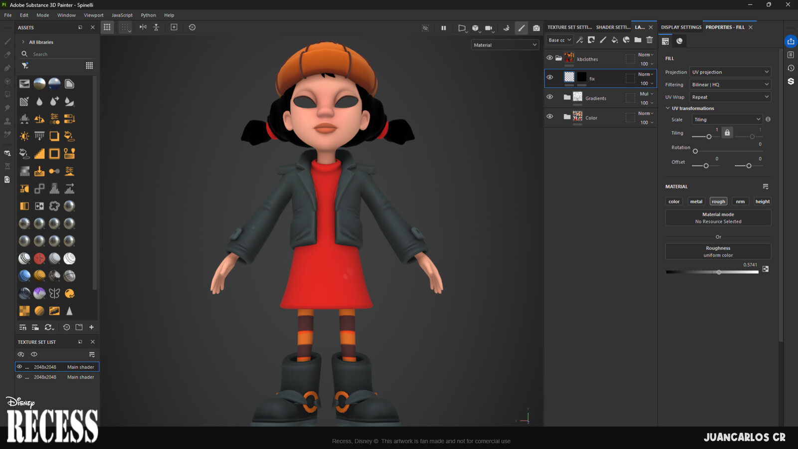Hide the kbclothes layer group

pos(550,58)
